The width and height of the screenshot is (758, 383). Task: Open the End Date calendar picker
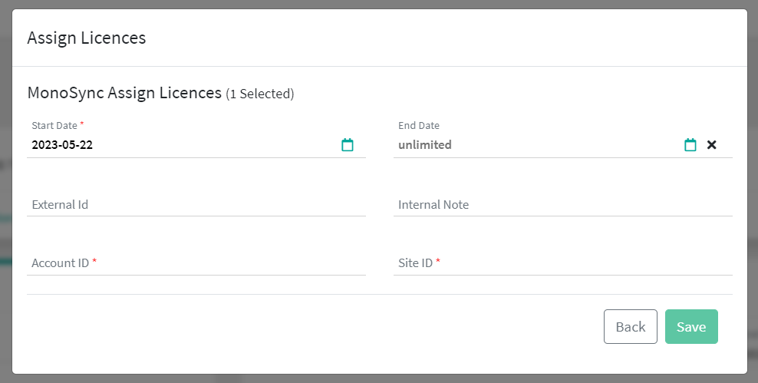point(690,144)
